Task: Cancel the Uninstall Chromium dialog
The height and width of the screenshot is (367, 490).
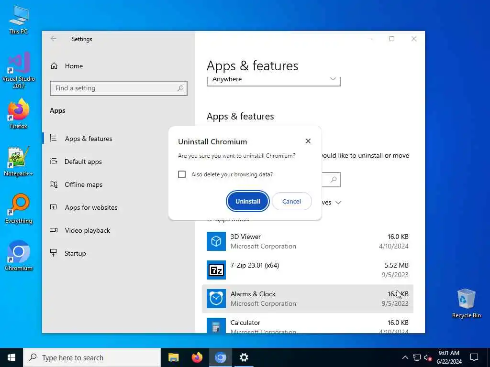Action: 291,201
